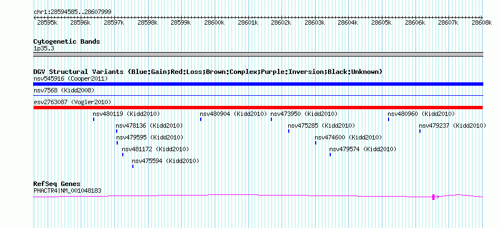Click the 28603k ruler position
Image resolution: width=499 pixels, height=228 pixels.
point(315,22)
